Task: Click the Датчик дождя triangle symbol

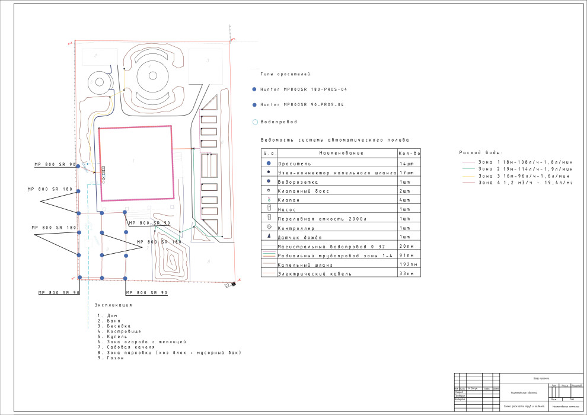Action: coord(269,237)
